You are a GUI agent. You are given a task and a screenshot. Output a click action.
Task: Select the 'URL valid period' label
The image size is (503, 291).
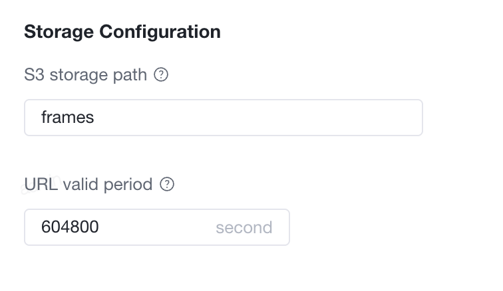point(88,184)
